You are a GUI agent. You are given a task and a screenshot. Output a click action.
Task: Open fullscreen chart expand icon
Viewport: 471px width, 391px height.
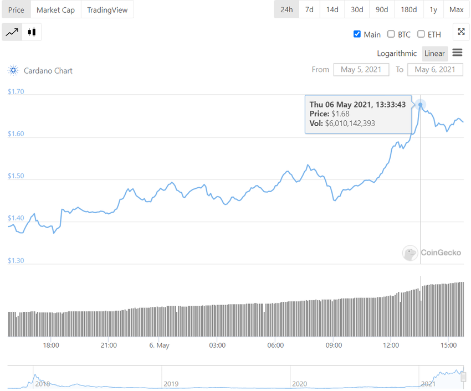tap(461, 32)
